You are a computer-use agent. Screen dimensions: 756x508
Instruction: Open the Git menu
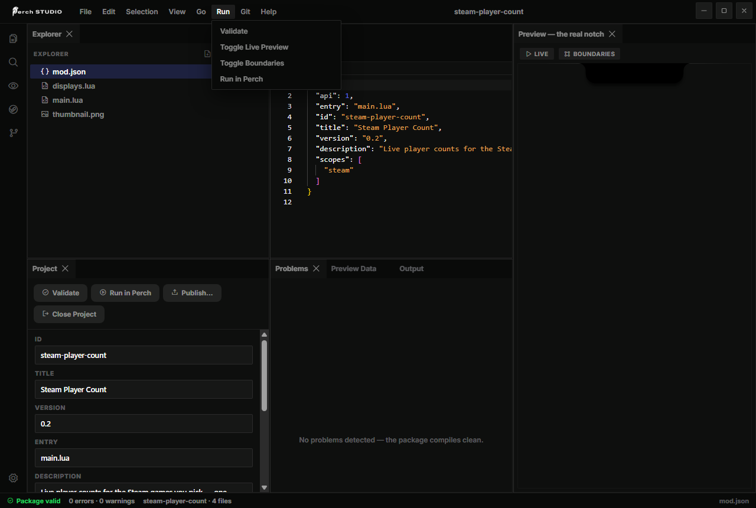tap(245, 12)
